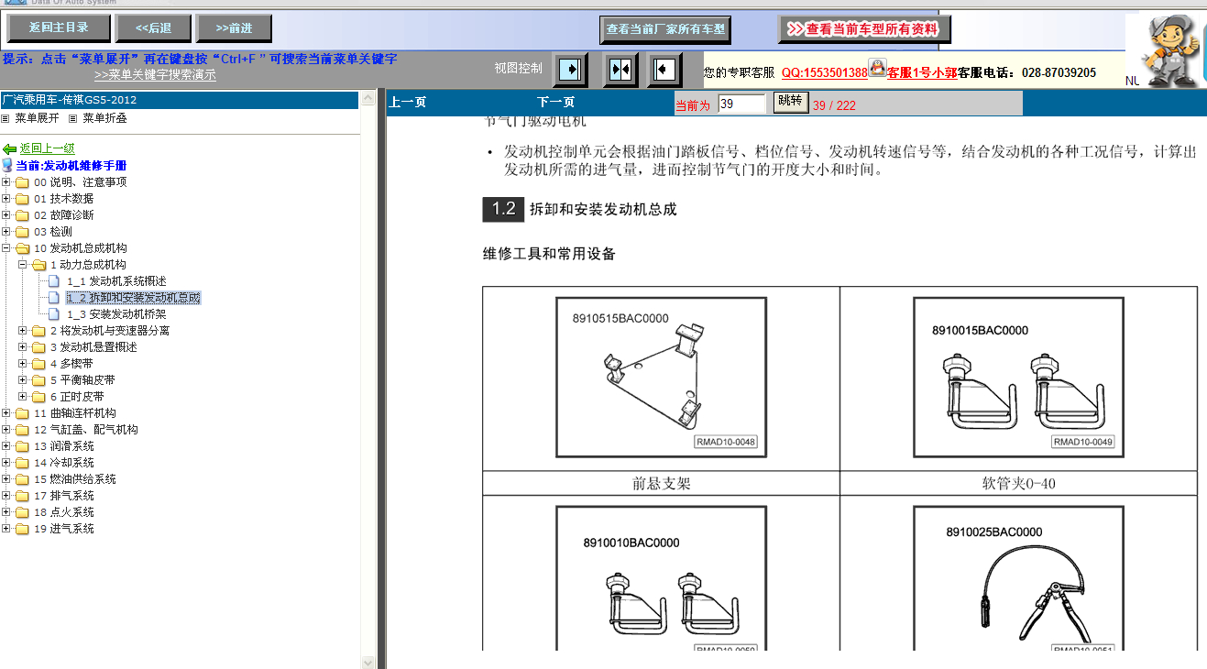Screen dimensions: 1207x669
Task: Click the folder icon for 3 发动机悬置概述
Action: tap(38, 347)
